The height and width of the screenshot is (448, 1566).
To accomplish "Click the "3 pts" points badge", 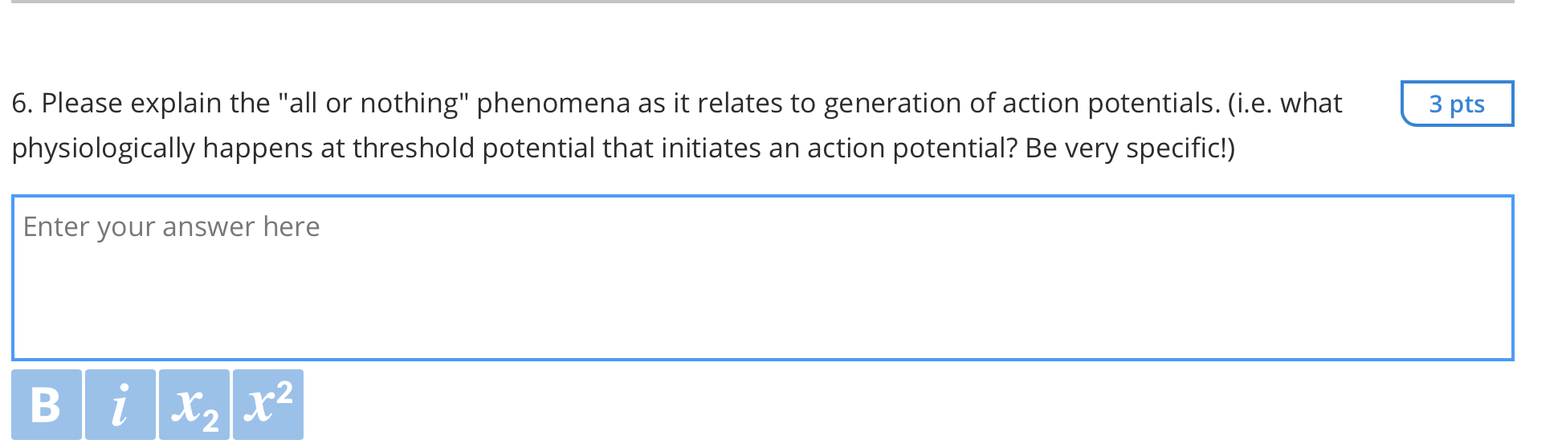I will 1456,104.
